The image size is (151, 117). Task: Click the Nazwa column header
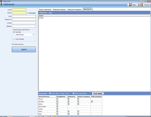[x=94, y=16]
